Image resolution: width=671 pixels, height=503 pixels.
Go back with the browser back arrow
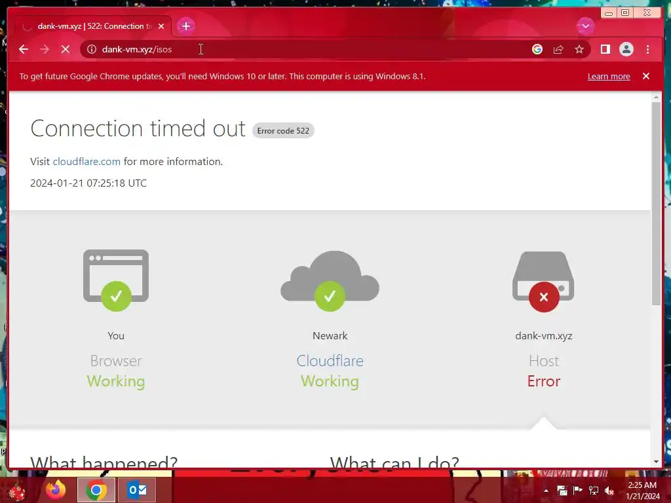pyautogui.click(x=24, y=49)
